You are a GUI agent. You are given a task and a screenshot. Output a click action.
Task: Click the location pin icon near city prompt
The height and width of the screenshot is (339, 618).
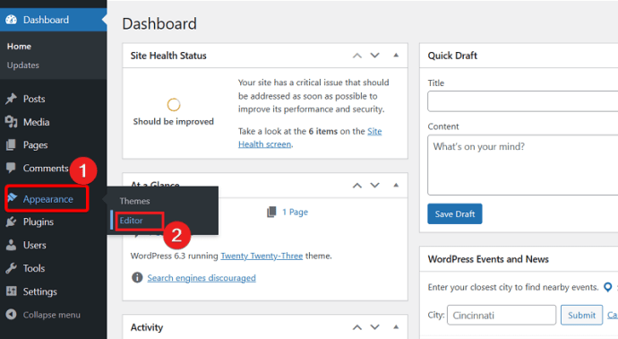608,287
